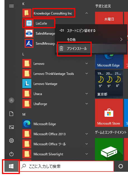Click the Microsoft Silverlight folder icon
Viewport: 128px width, 176px height.
click(x=27, y=154)
